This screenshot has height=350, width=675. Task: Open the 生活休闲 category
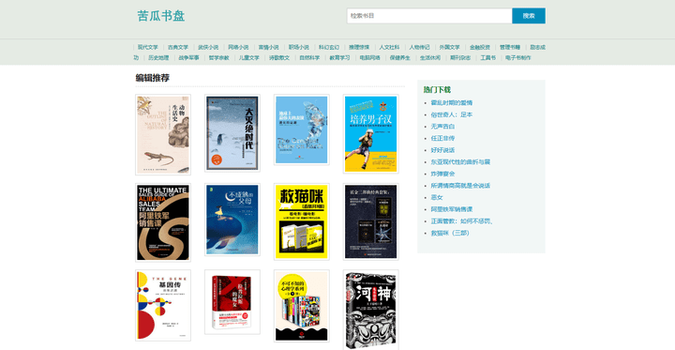(x=430, y=58)
